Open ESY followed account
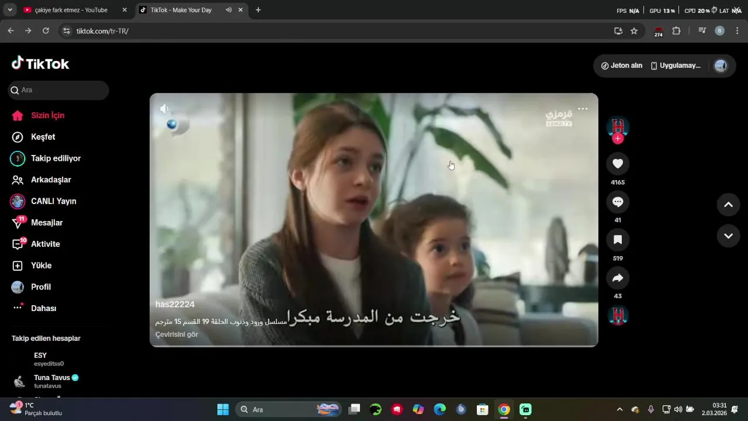The image size is (748, 421). click(x=49, y=359)
